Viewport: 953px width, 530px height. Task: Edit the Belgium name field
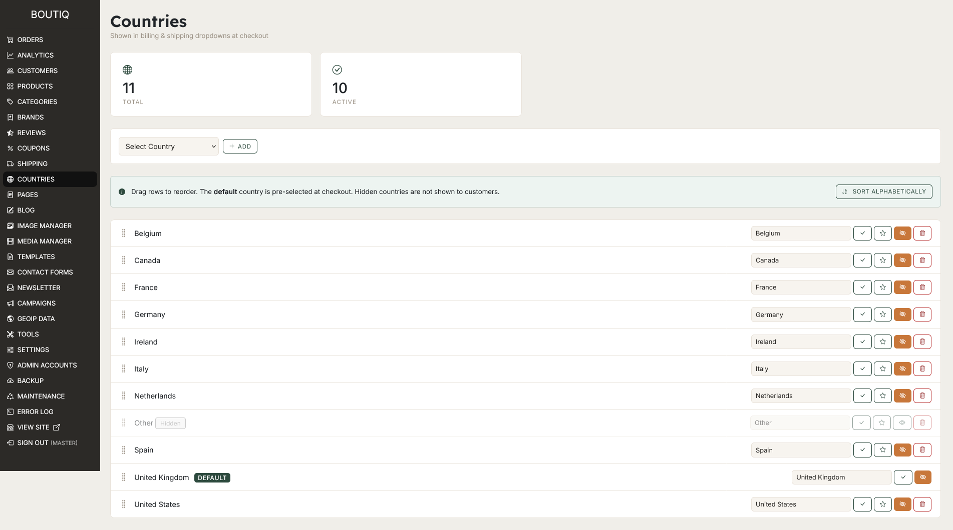tap(801, 233)
